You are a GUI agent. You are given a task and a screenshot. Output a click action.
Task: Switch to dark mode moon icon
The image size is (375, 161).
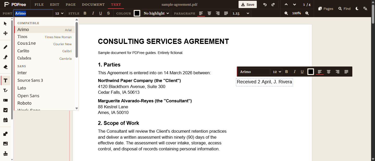coord(357,9)
